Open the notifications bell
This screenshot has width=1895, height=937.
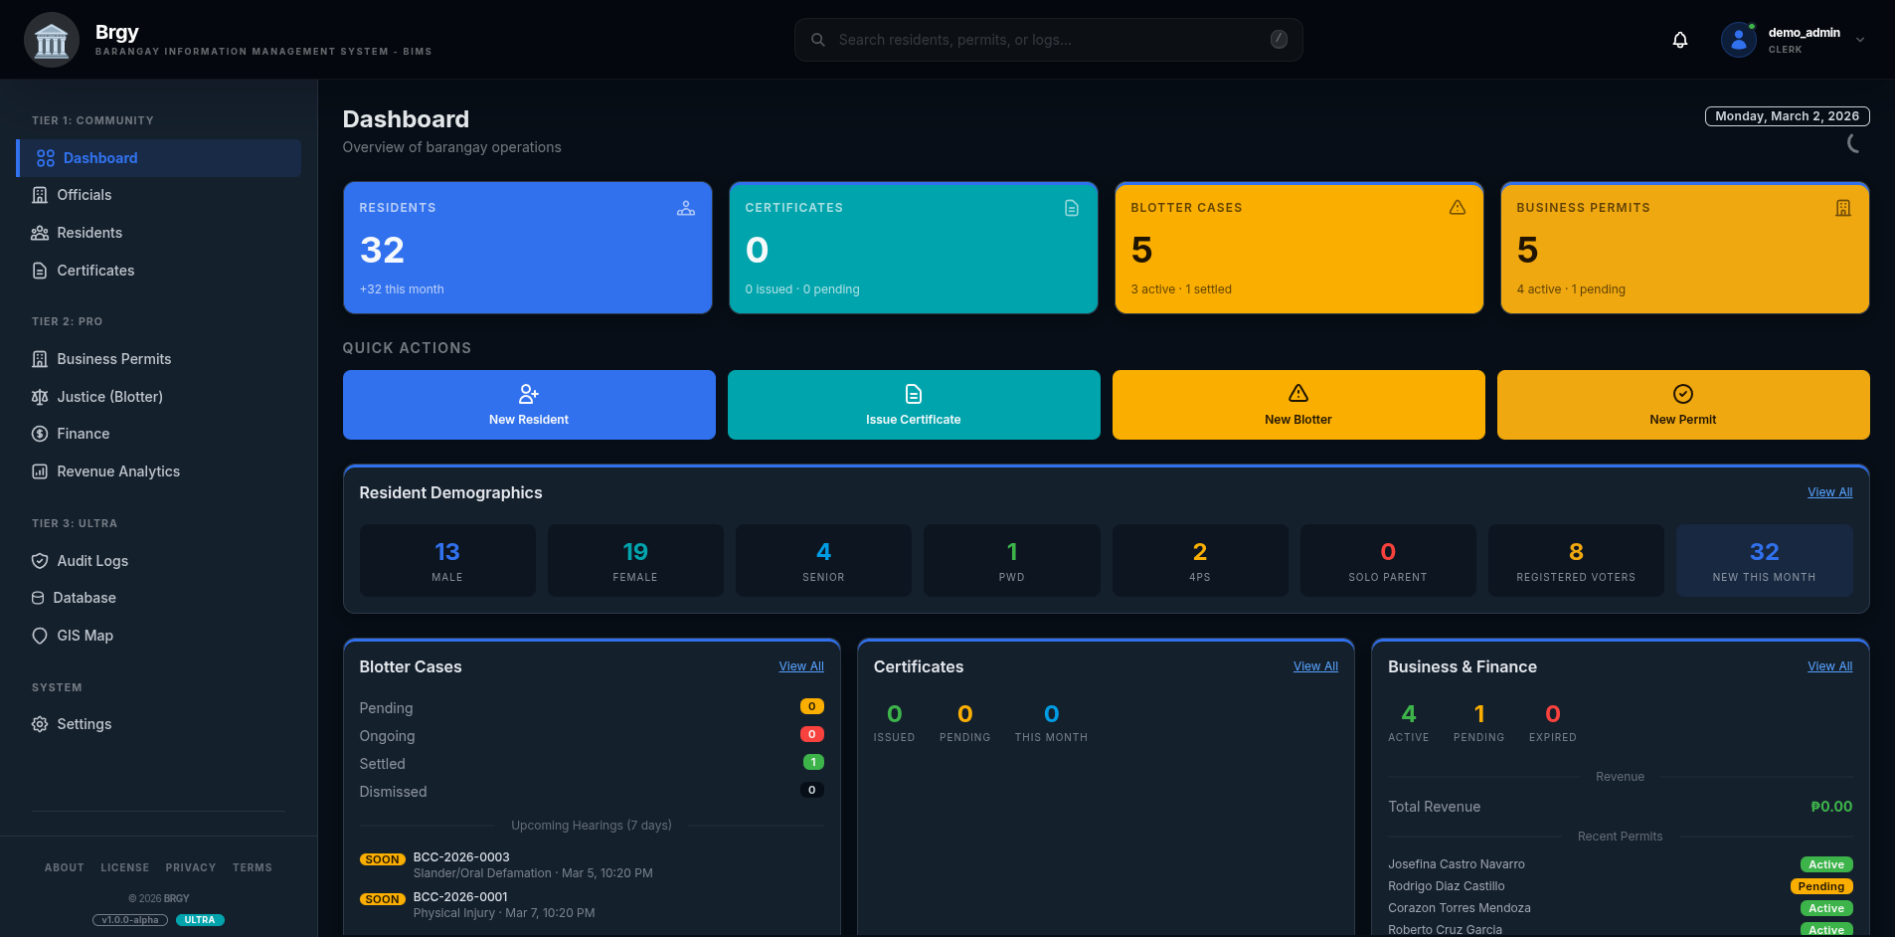click(1680, 40)
